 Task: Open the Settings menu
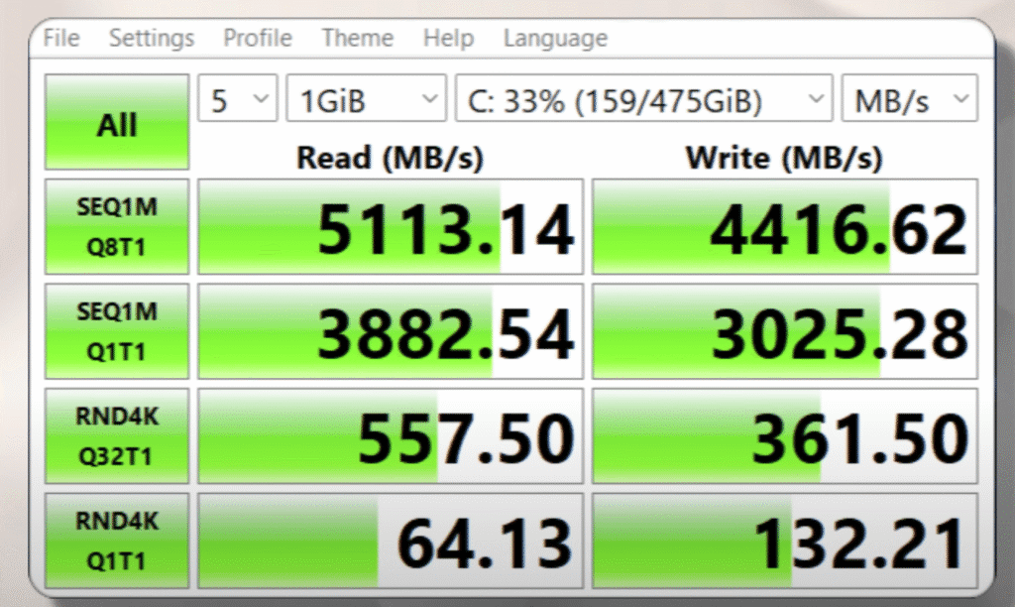(x=152, y=39)
